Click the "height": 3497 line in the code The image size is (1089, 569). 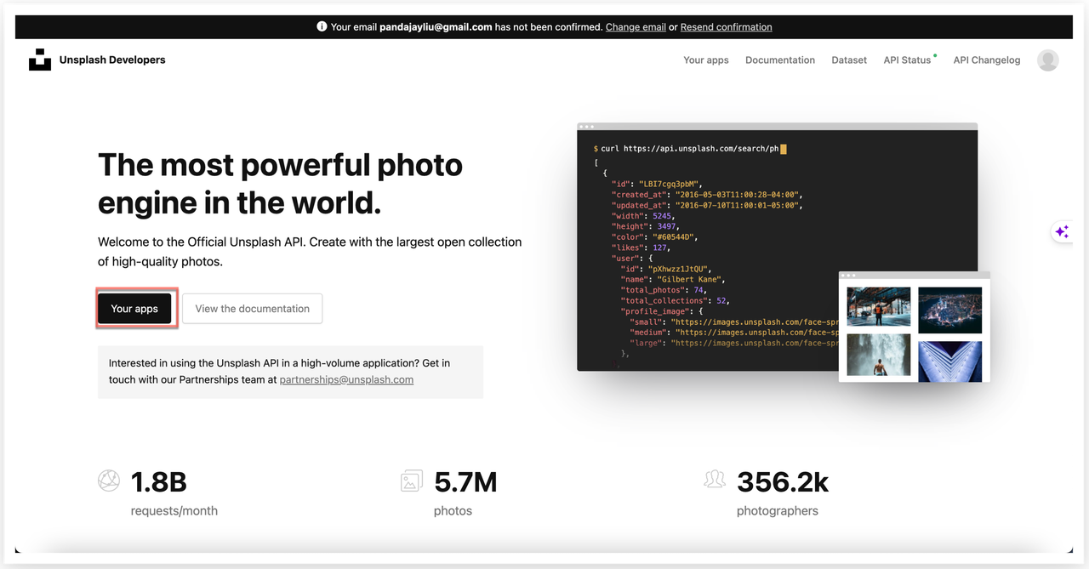(x=647, y=226)
